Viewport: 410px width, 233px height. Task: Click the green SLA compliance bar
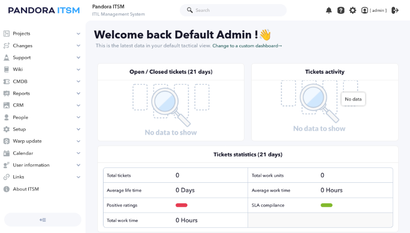click(x=326, y=205)
